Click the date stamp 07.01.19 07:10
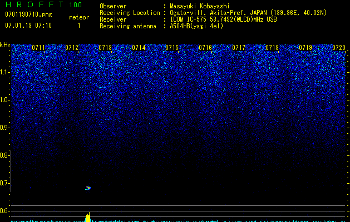The height and width of the screenshot is (222, 350). click(28, 26)
